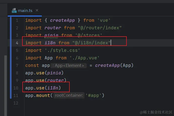Click i18n identifier in import on line 4
Viewport: 174px width, 116px height.
click(50, 43)
